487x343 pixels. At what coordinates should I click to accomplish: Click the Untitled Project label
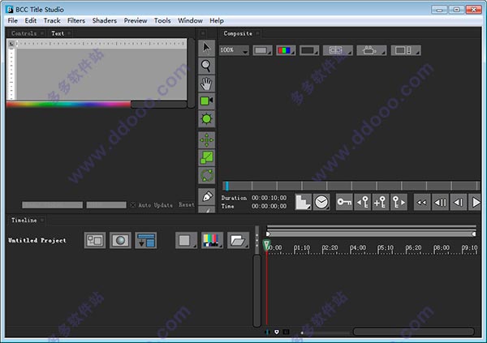coord(37,240)
